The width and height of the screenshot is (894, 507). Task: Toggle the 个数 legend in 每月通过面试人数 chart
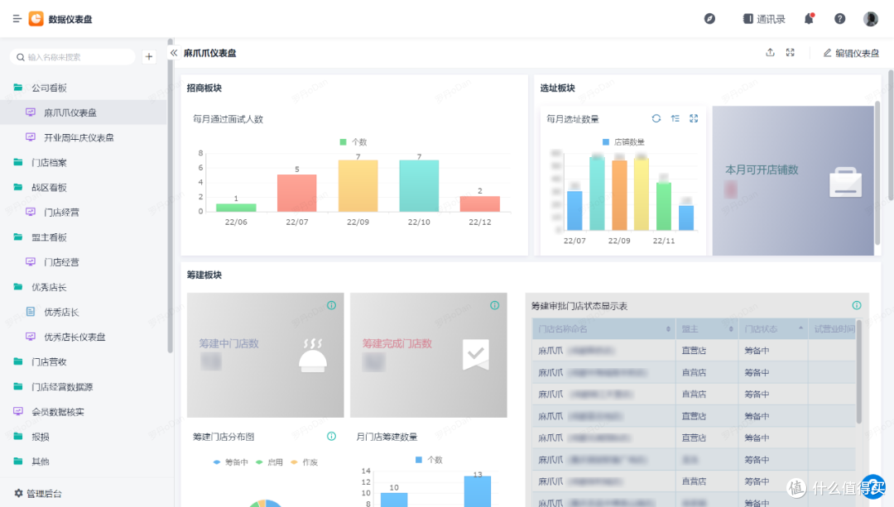coord(353,142)
